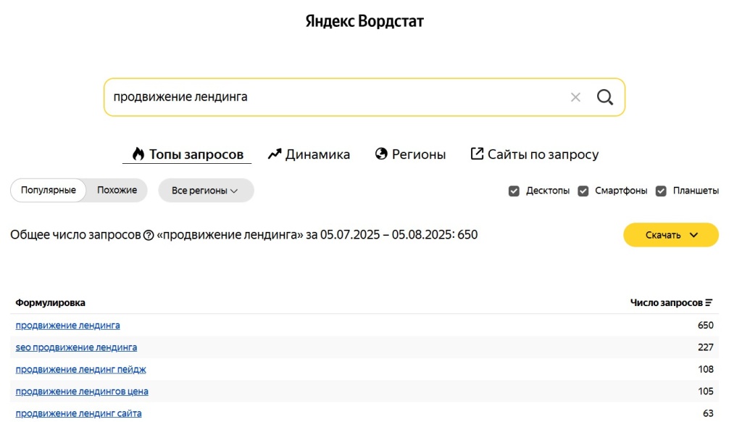Expand the 'Скачать' download menu
Image resolution: width=742 pixels, height=422 pixels.
(670, 235)
